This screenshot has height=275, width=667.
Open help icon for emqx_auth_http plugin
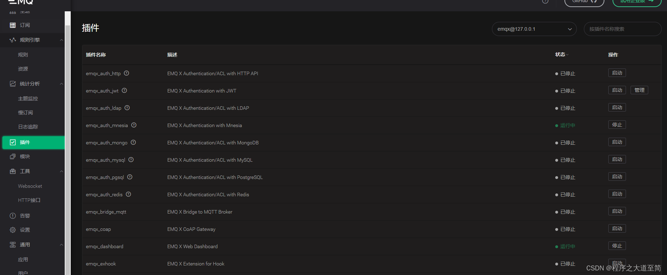click(126, 73)
